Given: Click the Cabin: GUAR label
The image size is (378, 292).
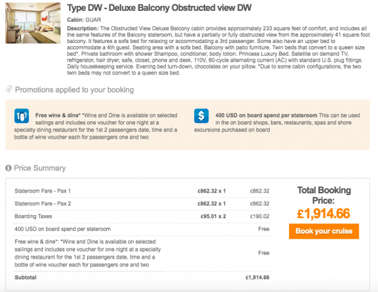Looking at the screenshot, I should click(84, 20).
